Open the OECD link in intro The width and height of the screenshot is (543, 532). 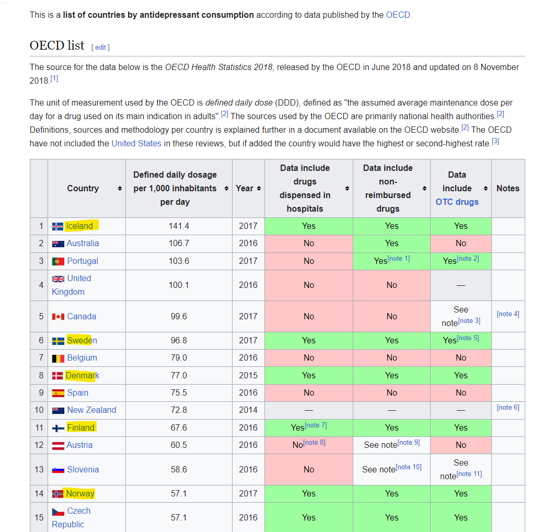click(398, 15)
